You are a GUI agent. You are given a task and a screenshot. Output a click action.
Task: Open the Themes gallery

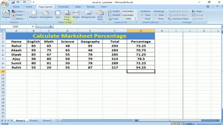pos(6,15)
